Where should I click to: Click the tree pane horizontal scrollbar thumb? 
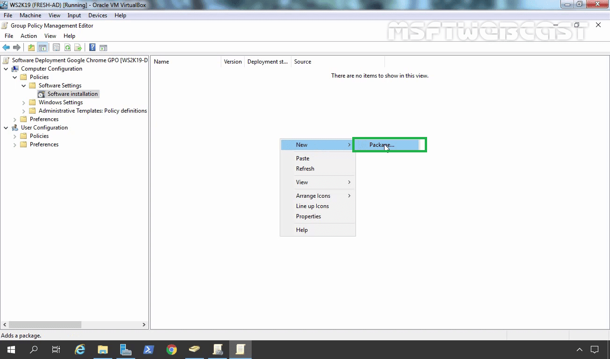pyautogui.click(x=45, y=324)
